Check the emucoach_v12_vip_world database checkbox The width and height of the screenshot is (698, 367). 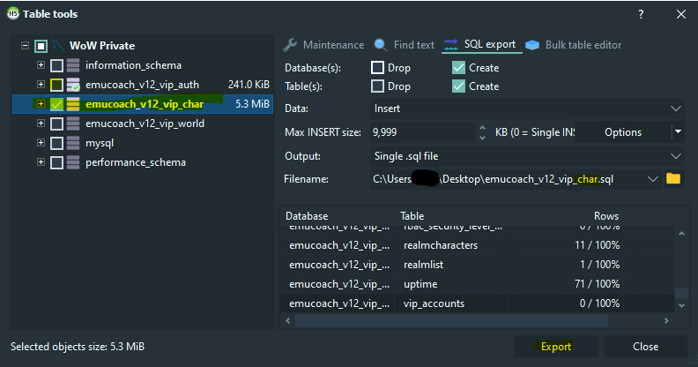56,124
